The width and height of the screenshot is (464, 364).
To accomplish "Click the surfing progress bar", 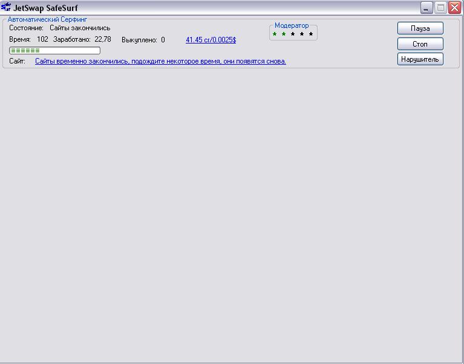I will click(x=54, y=51).
